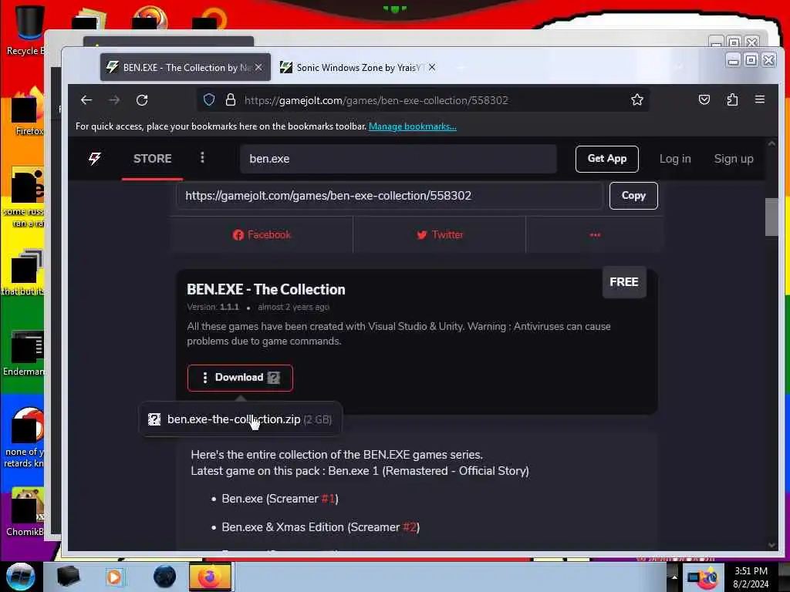Select the STORE tab

[x=152, y=159]
